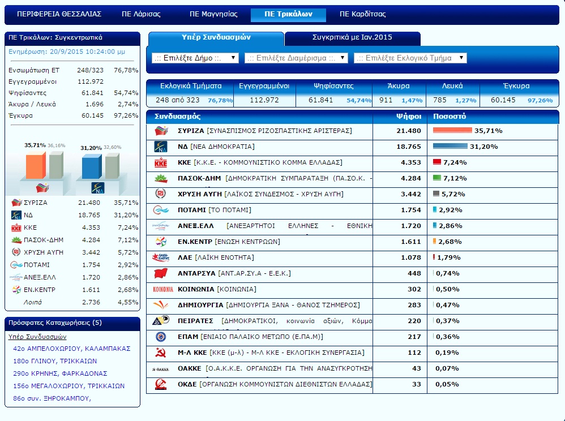This screenshot has width=565, height=421.
Task: Click the ΑΝΕΞ.ΕΛΛ logo in results table
Action: click(x=161, y=226)
